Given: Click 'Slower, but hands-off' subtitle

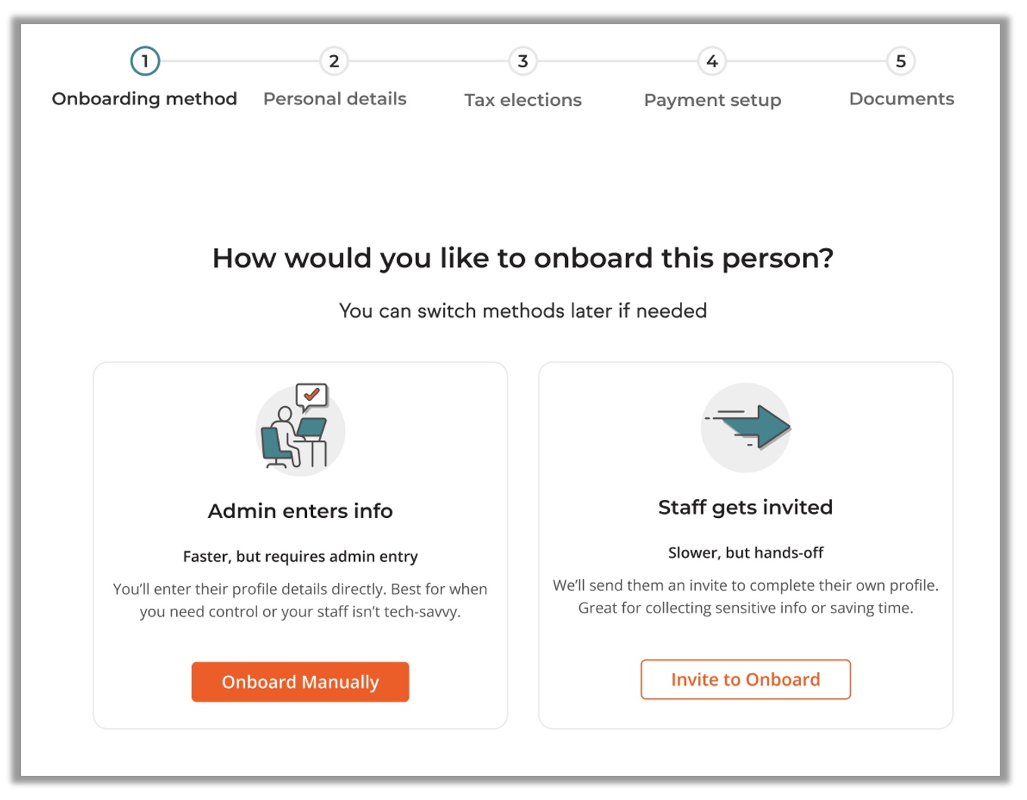Looking at the screenshot, I should 746,553.
